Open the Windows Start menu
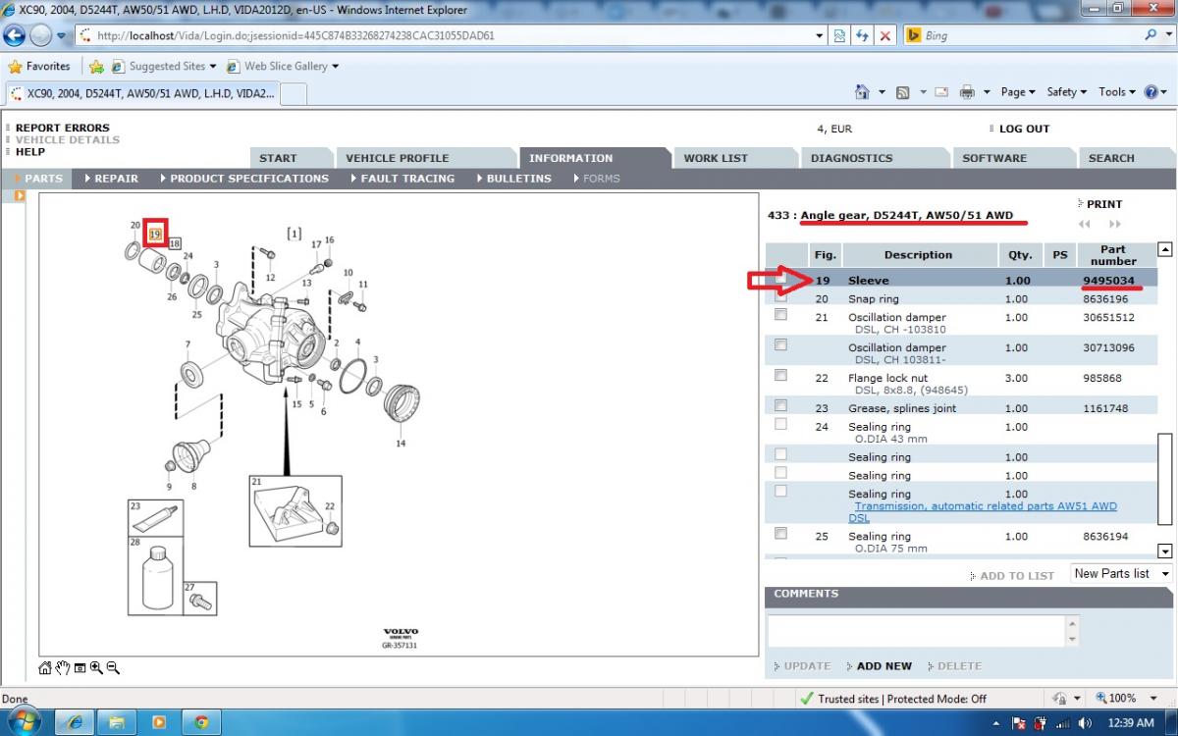Image resolution: width=1178 pixels, height=736 pixels. point(23,722)
